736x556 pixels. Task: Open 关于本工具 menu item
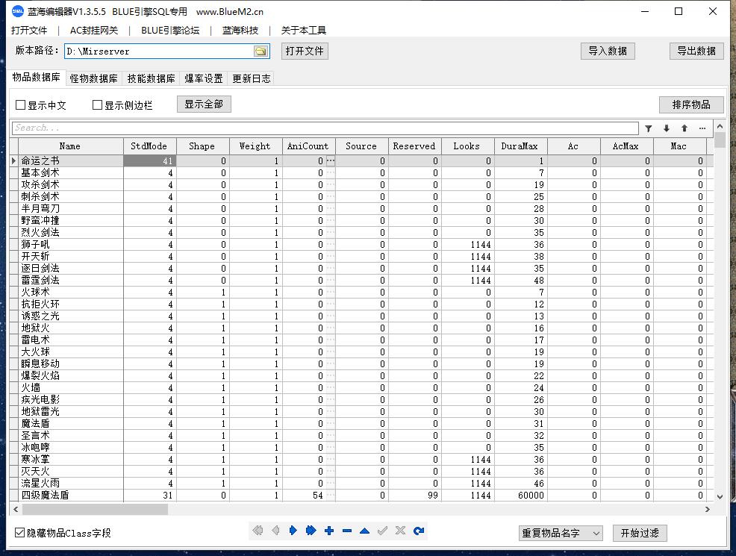[303, 31]
